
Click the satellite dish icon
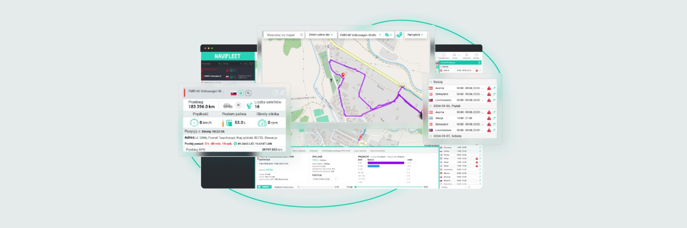coord(249,105)
